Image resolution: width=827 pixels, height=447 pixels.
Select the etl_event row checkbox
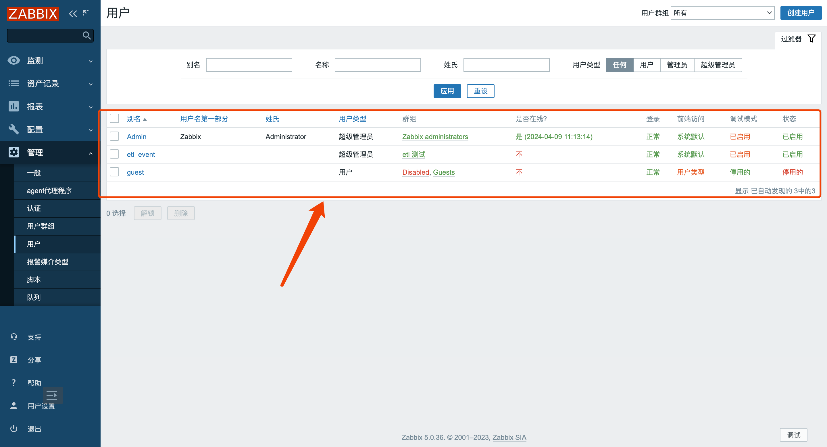coord(114,154)
